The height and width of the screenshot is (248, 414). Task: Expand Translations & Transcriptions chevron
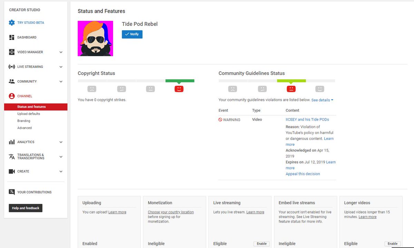click(61, 157)
